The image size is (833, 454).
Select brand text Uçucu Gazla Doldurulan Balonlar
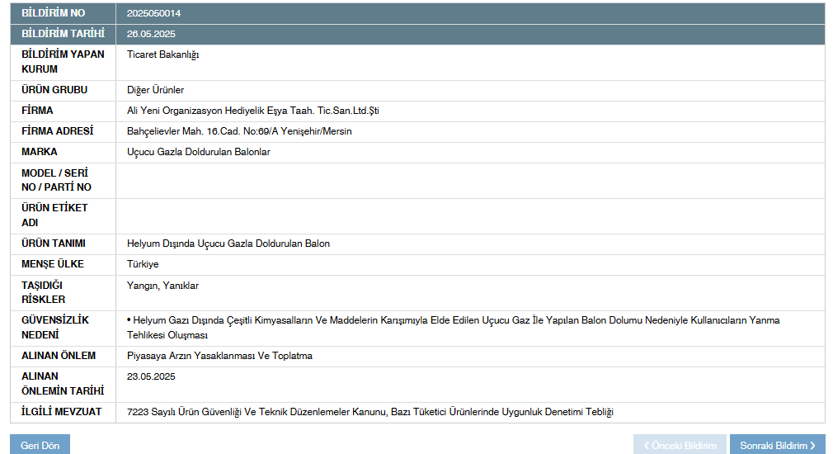coord(198,152)
